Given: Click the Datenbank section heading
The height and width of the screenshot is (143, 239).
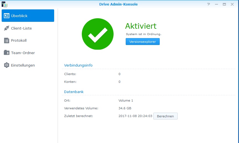Looking at the screenshot, I should tap(74, 92).
